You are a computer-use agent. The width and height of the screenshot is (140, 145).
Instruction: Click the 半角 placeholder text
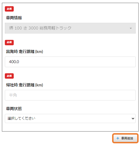tap(13, 95)
